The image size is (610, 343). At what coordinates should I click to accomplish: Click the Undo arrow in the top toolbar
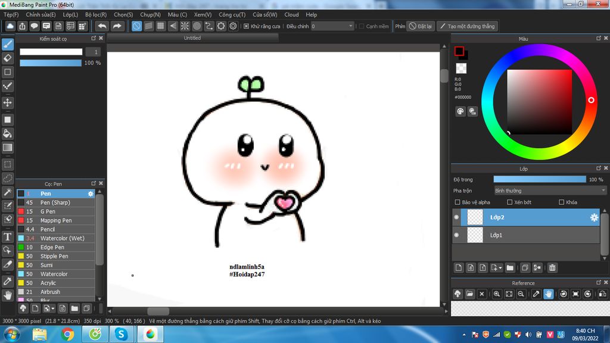102,26
